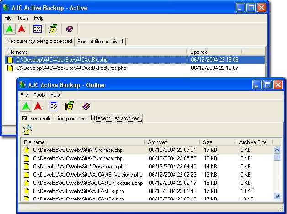This screenshot has width=287, height=214.
Task: Click file icon of the Downloads.php row
Action: tap(27, 167)
